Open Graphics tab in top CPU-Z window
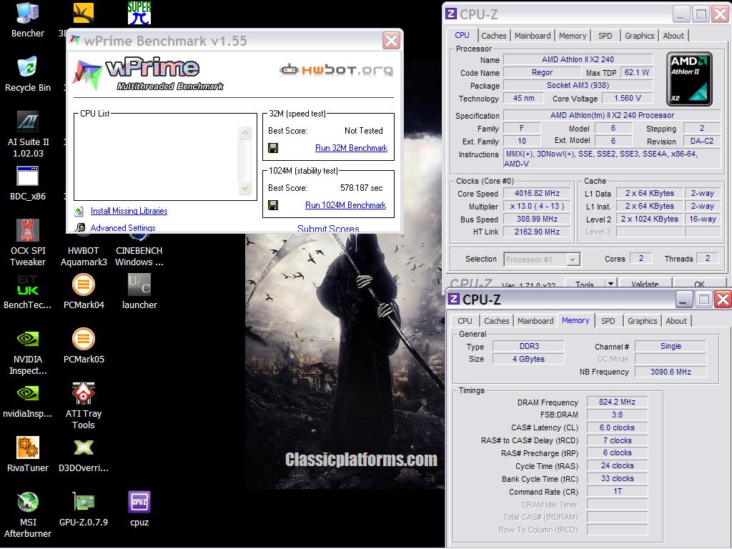This screenshot has width=732, height=549. [639, 36]
